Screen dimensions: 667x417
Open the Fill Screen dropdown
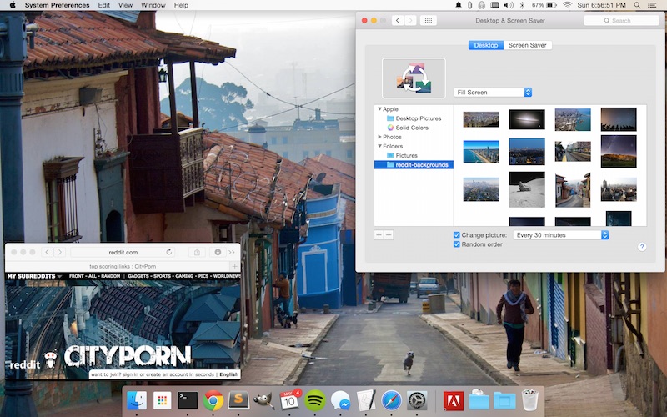coord(493,92)
